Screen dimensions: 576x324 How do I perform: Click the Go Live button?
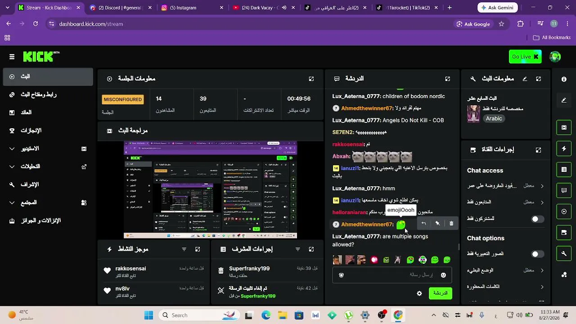(525, 57)
